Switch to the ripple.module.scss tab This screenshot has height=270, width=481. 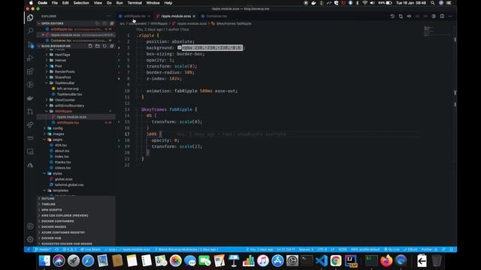pyautogui.click(x=176, y=16)
